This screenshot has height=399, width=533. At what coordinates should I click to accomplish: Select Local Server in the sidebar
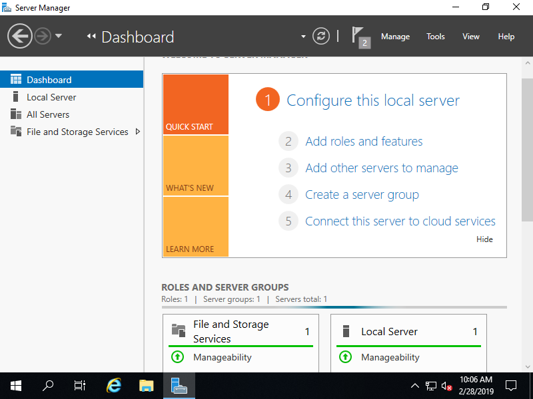click(50, 96)
